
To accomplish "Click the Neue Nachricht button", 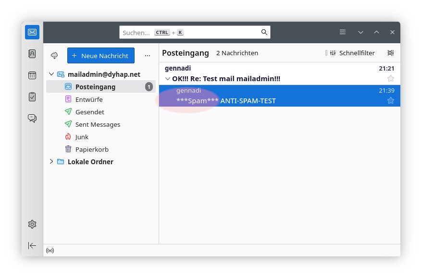I will 100,56.
